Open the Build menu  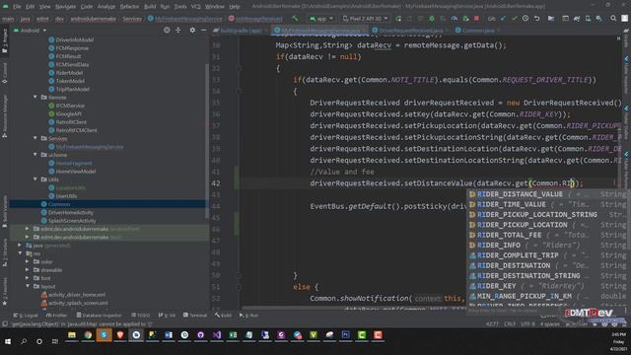[150, 7]
